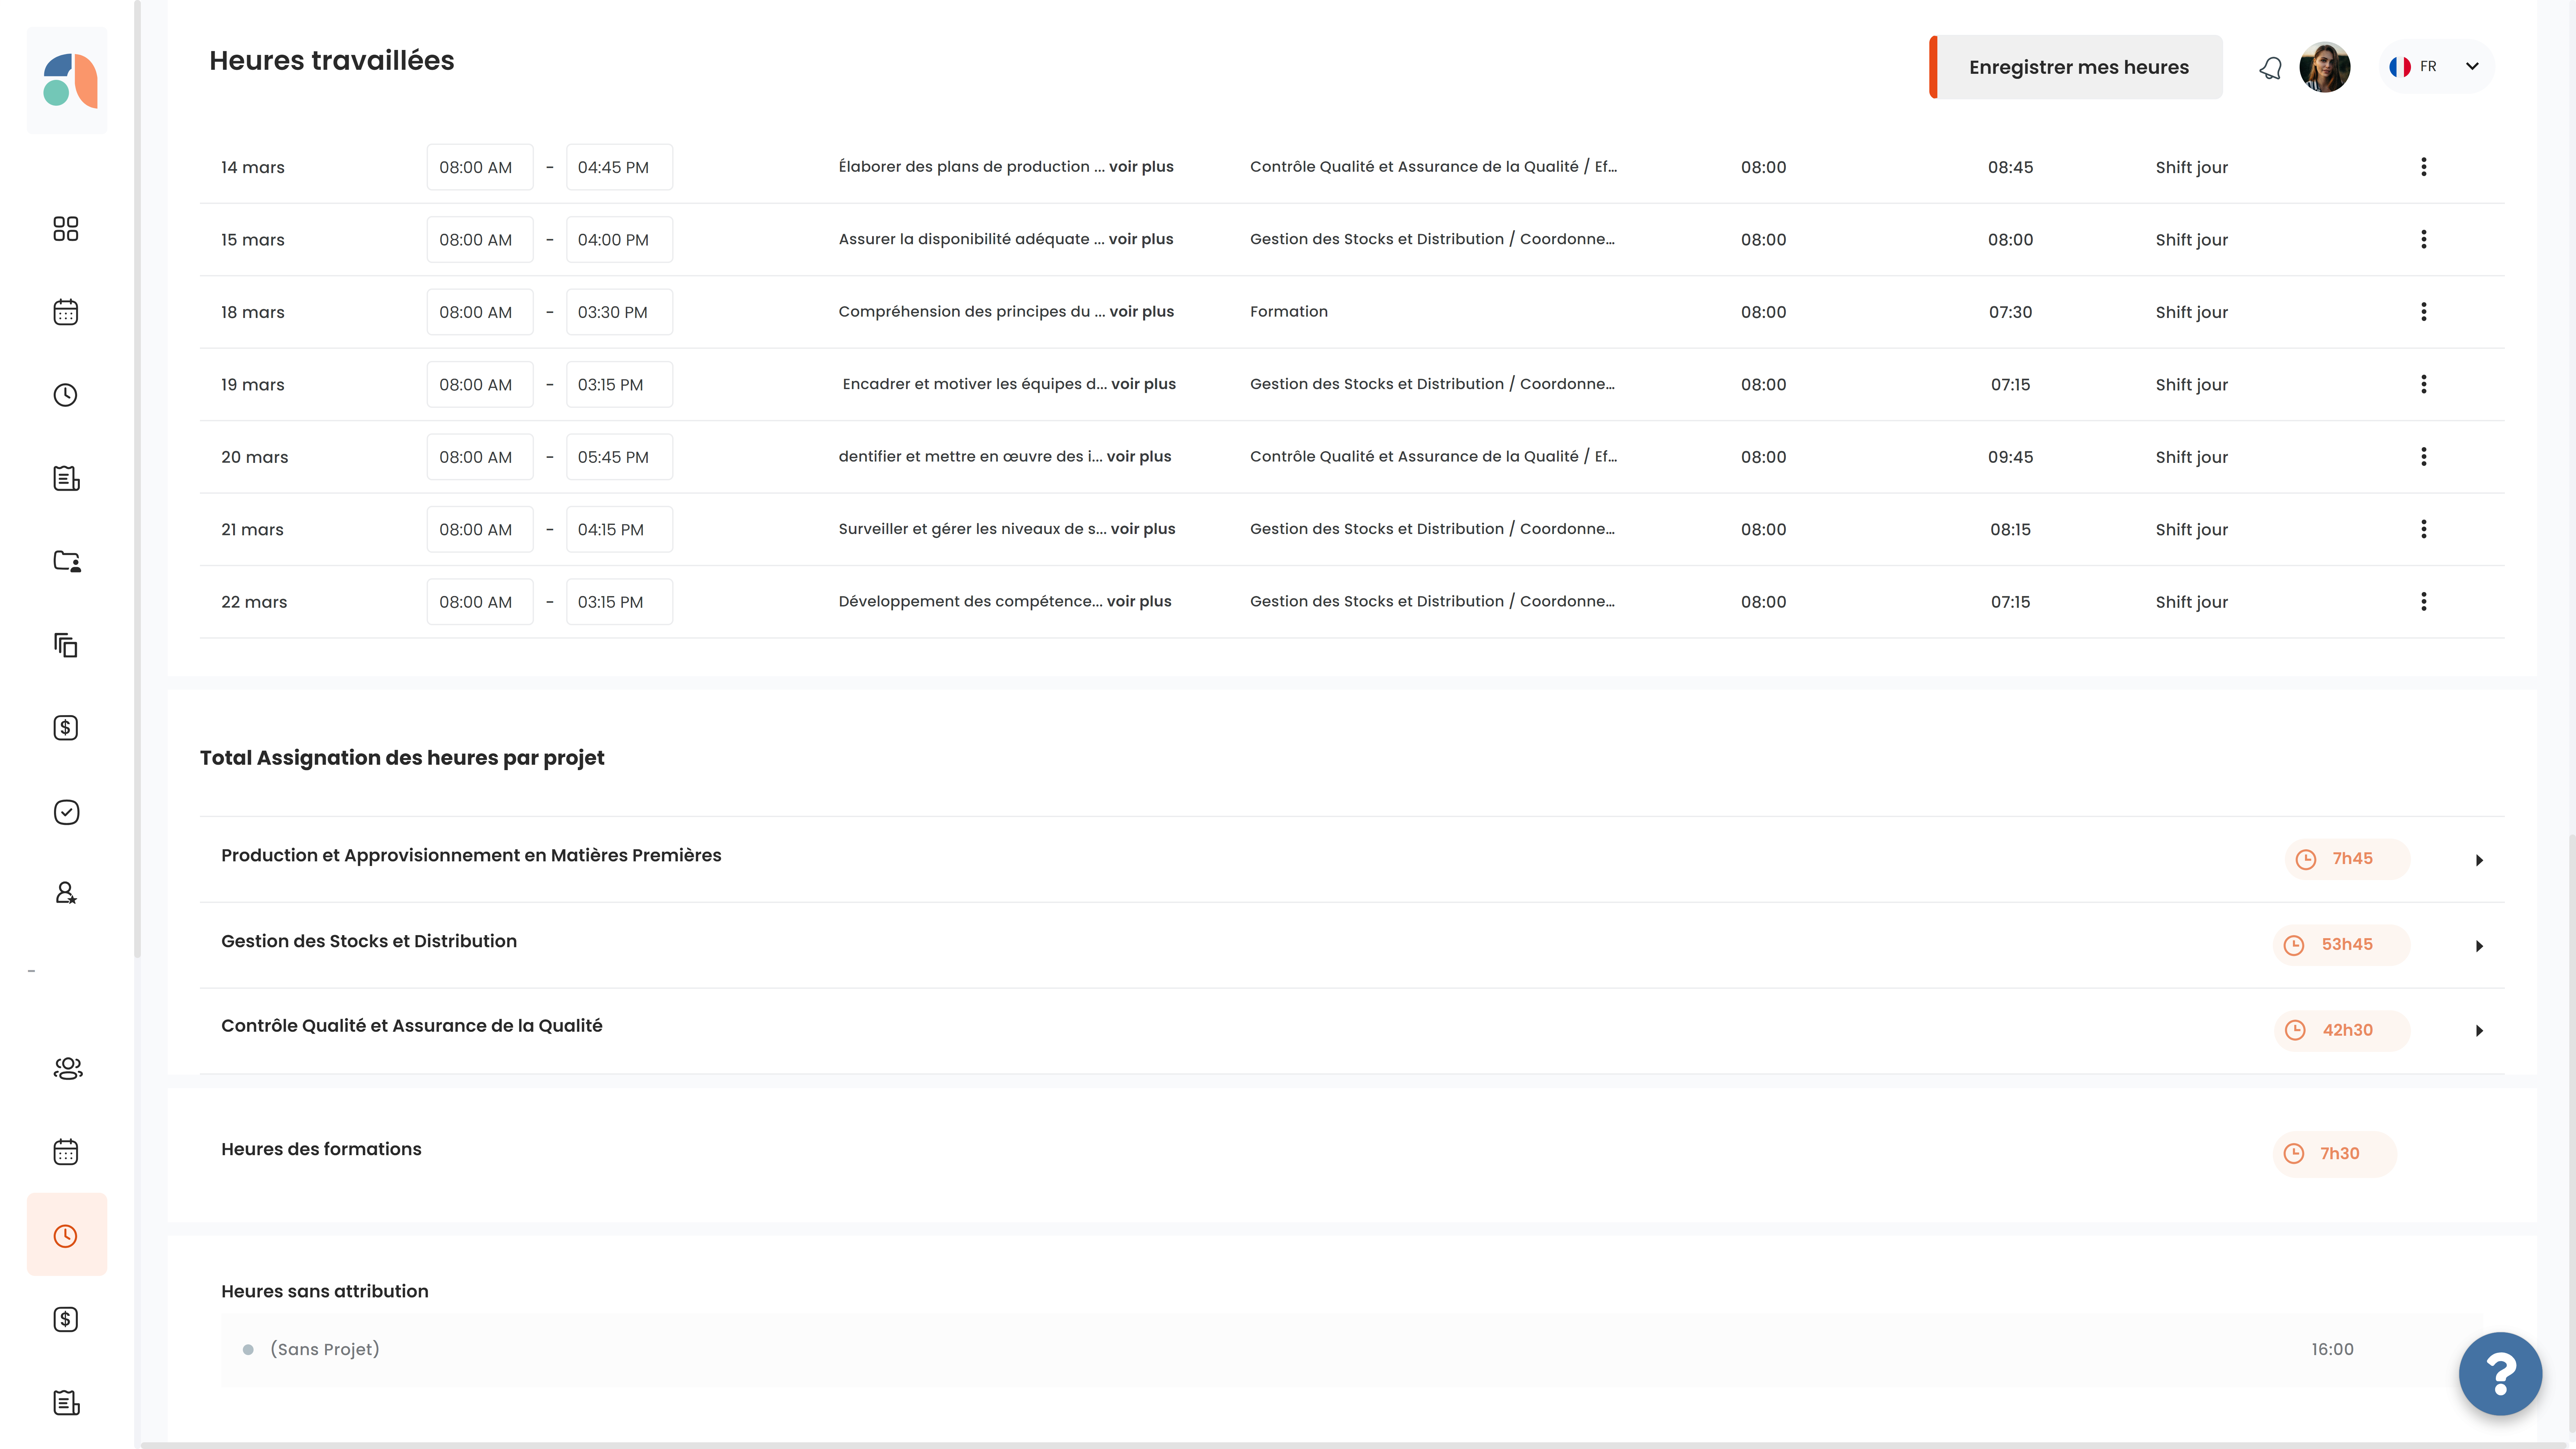Image resolution: width=2576 pixels, height=1449 pixels.
Task: Click Enregistrer mes heures button
Action: 2076,67
